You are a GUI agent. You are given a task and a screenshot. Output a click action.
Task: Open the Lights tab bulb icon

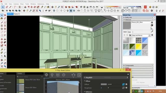(x=52, y=75)
